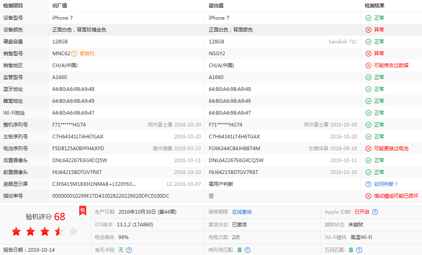
Task: Click the red X icon beside 指纹模组可能已损坏
Action: 368,196
